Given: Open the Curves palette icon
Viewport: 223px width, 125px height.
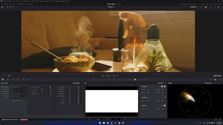Looking at the screenshot, I should point(93,80).
